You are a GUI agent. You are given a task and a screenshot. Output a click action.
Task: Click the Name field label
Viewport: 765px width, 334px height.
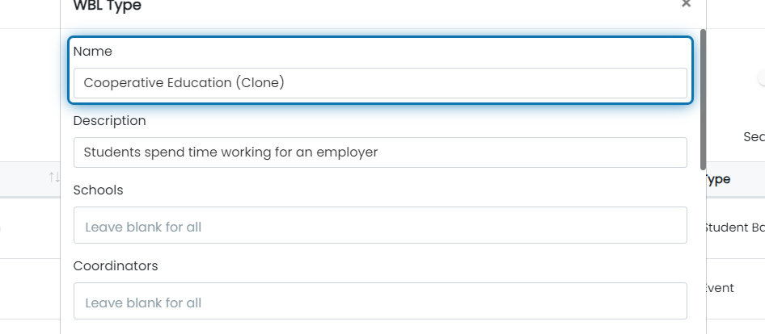[x=93, y=52]
